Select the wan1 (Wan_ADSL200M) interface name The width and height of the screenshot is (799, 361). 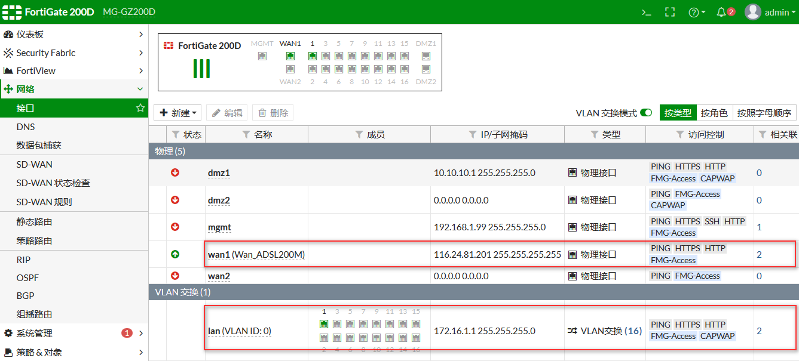pyautogui.click(x=256, y=255)
